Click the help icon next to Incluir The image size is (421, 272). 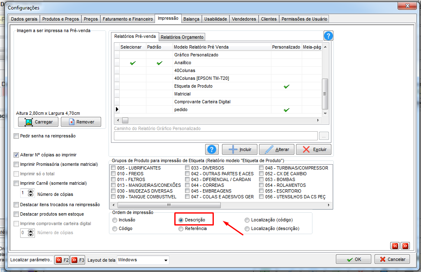[x=212, y=149]
